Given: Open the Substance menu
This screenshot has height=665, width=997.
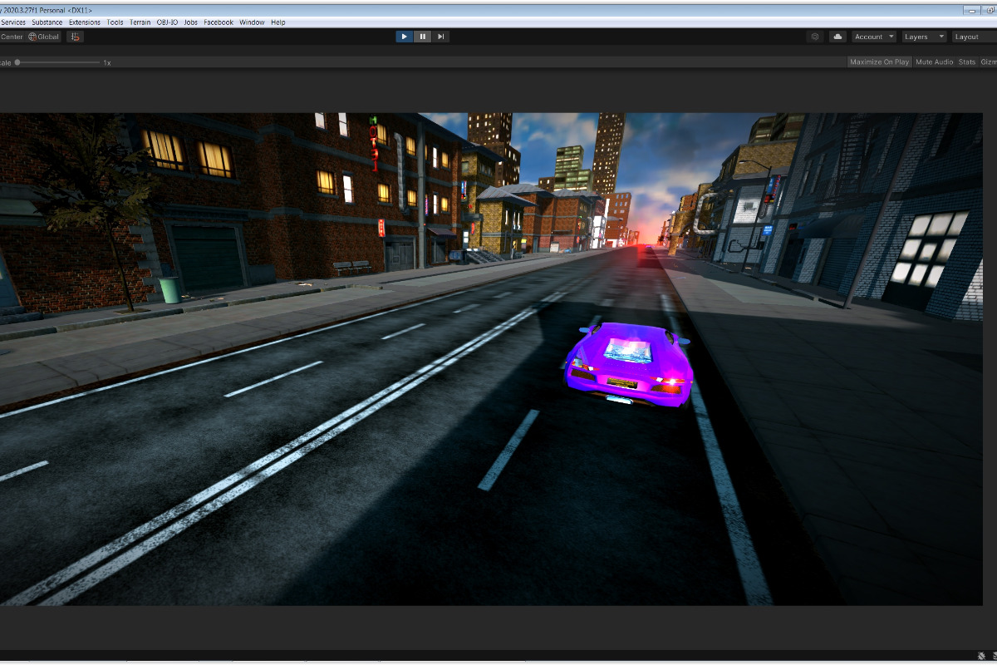Looking at the screenshot, I should (x=47, y=22).
